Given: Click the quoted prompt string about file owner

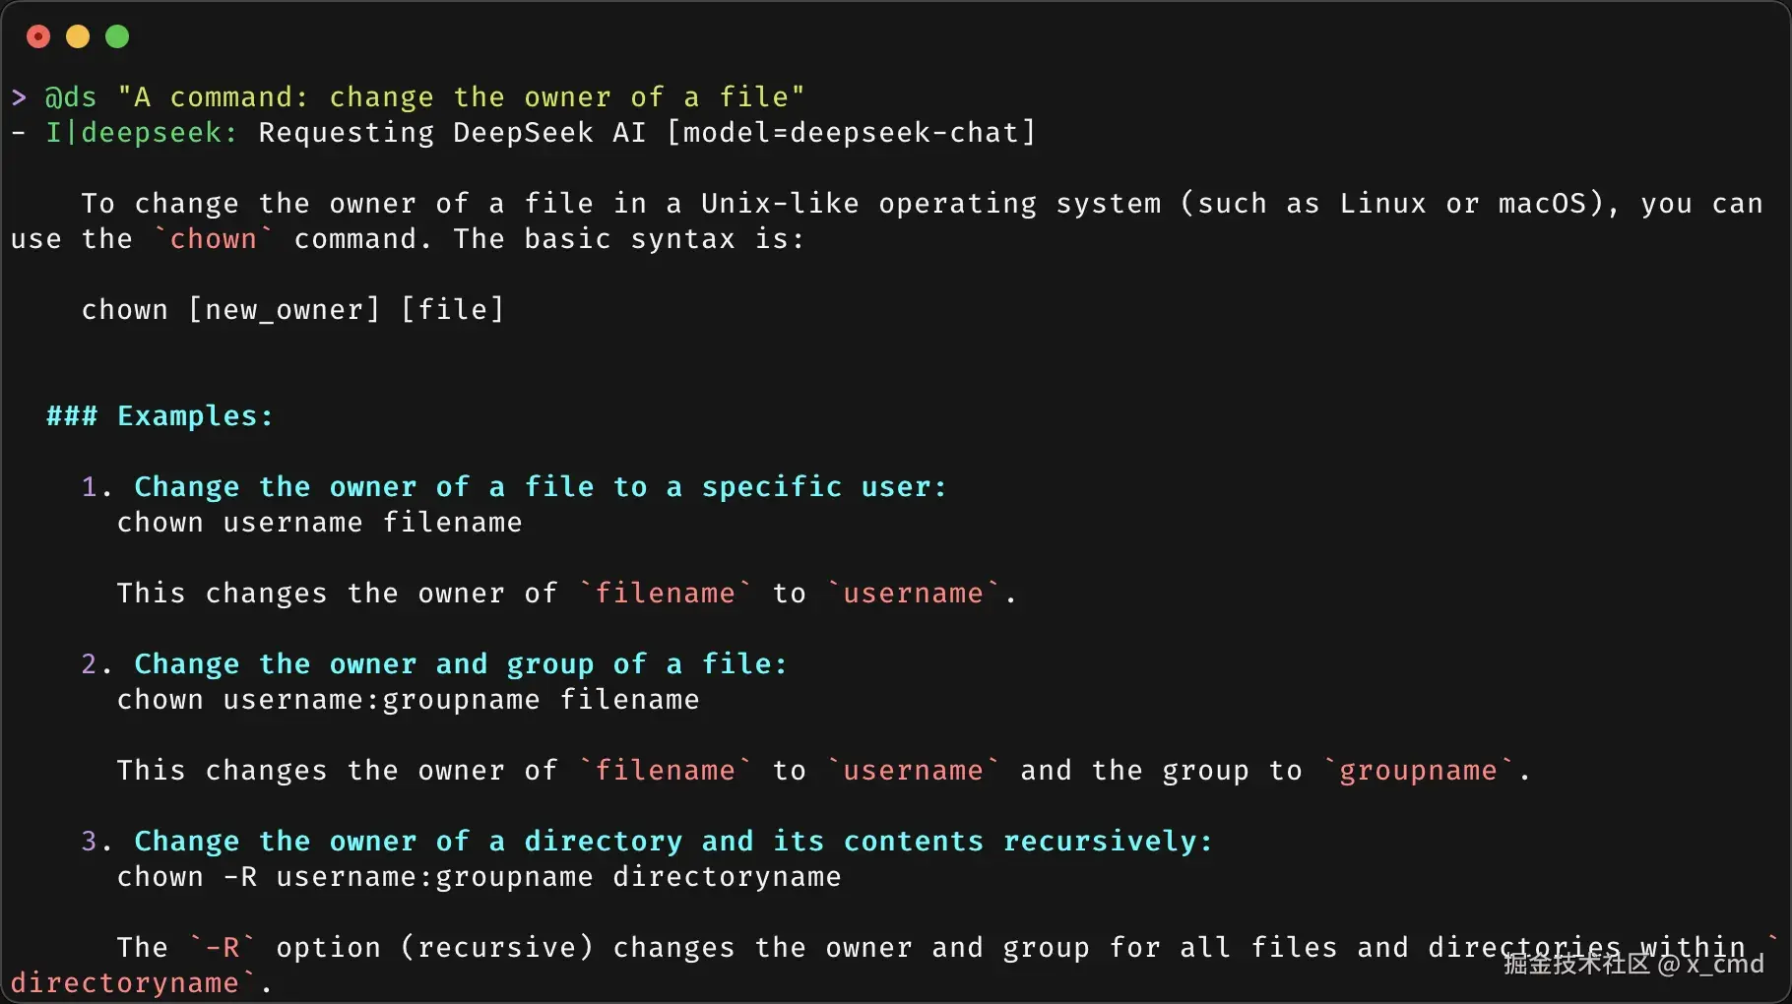Looking at the screenshot, I should 461,97.
